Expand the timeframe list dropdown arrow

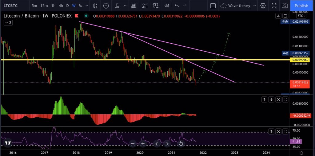pyautogui.click(x=87, y=6)
